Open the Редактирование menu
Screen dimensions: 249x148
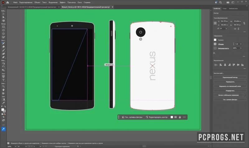26,2
